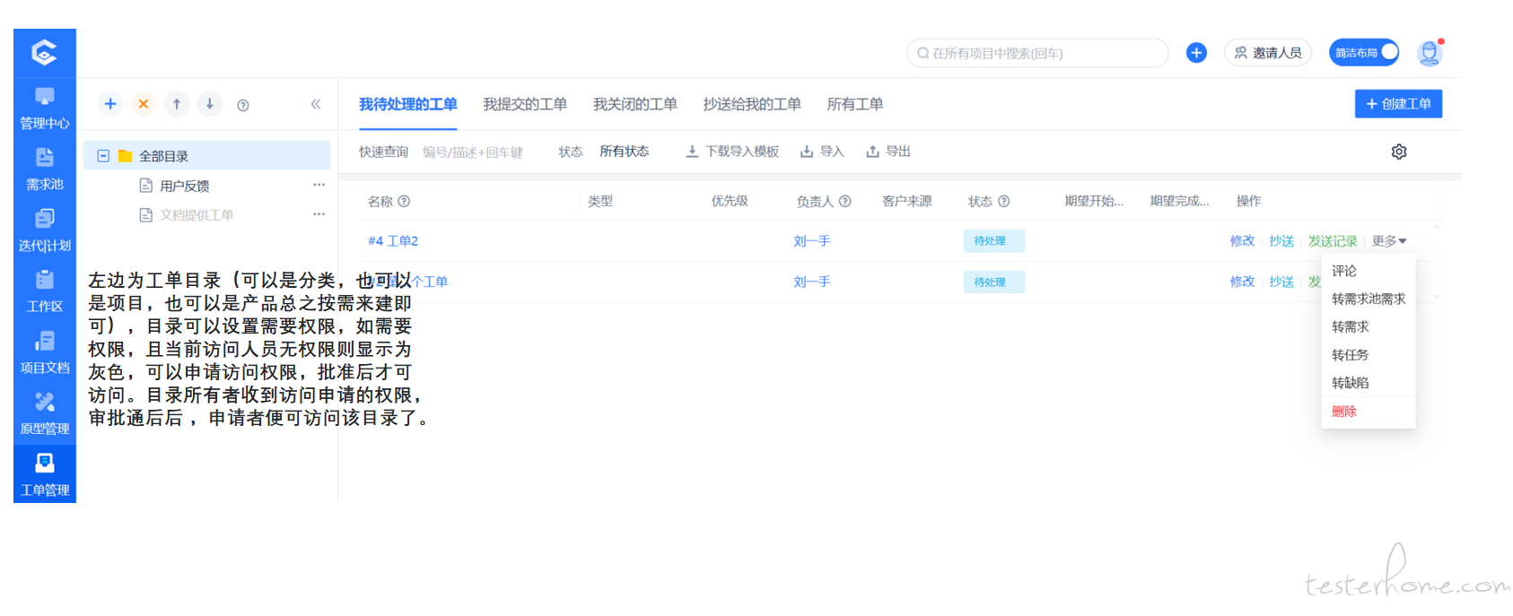The image size is (1513, 616).
Task: Toggle the 简洁布局 switch
Action: click(1363, 53)
